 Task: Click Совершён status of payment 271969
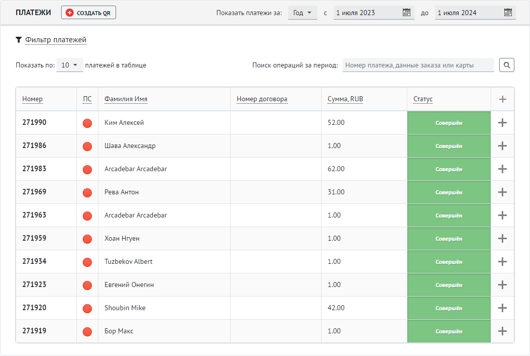[449, 192]
